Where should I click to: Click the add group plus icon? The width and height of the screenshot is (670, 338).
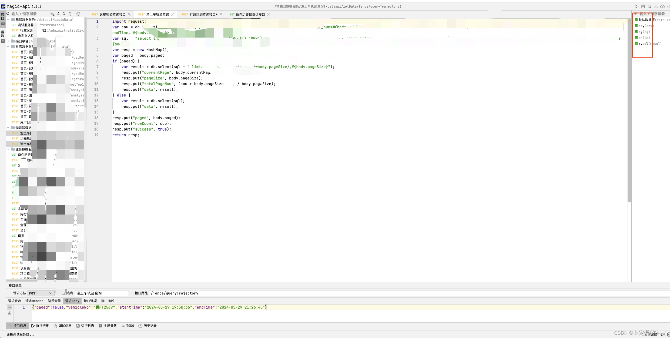[x=52, y=14]
